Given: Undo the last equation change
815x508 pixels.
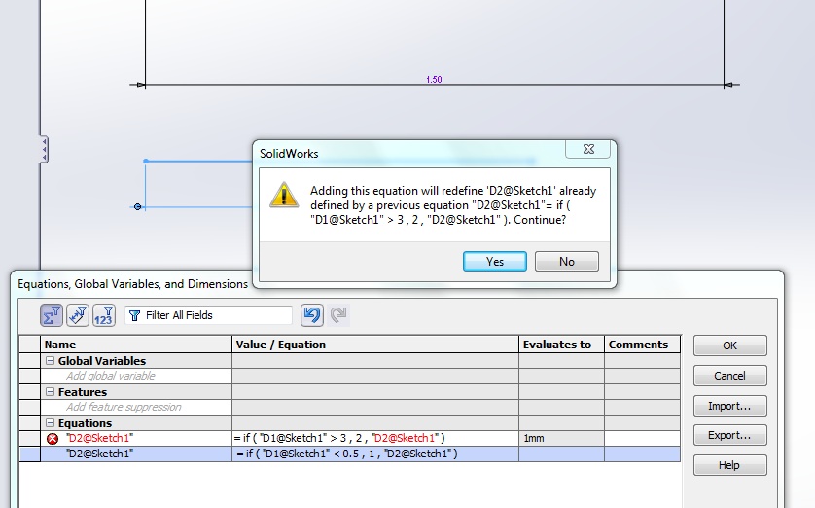Looking at the screenshot, I should (312, 315).
